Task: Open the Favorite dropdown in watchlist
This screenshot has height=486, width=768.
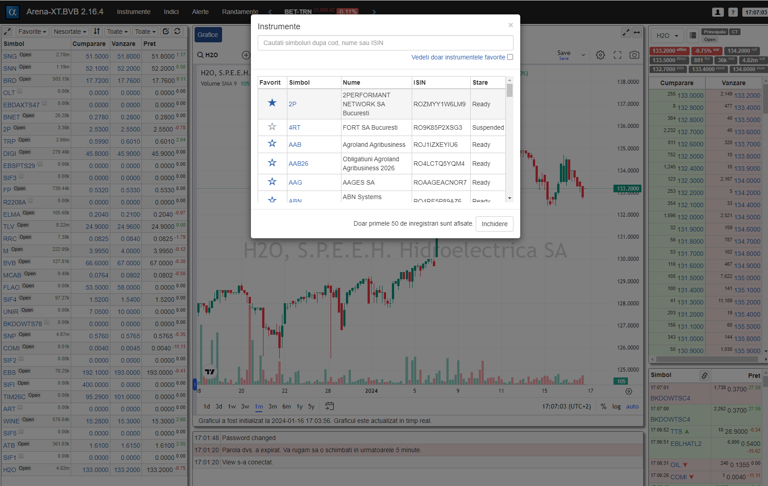Action: [32, 32]
